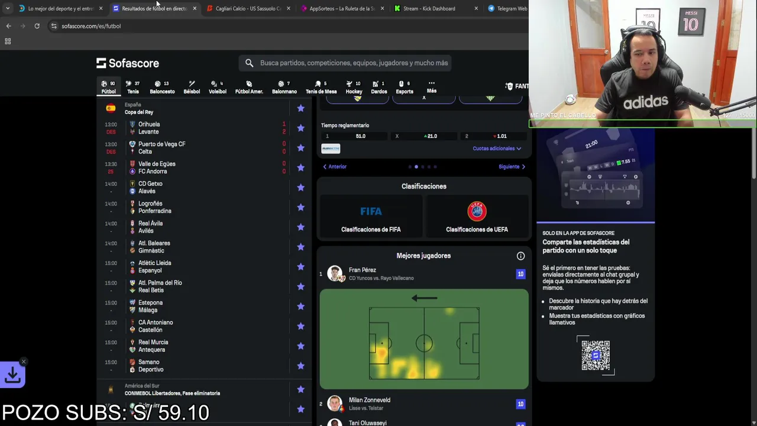Open Clasificaciones de FIFA card
This screenshot has width=757, height=426.
[x=371, y=218]
